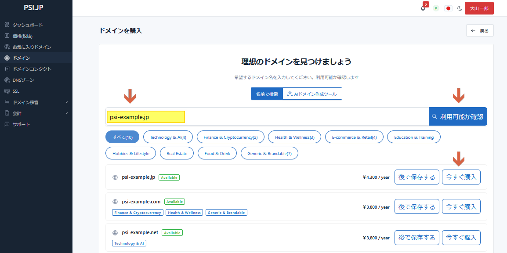The image size is (507, 253).
Task: Select the 名前で検索 tab
Action: (x=267, y=94)
